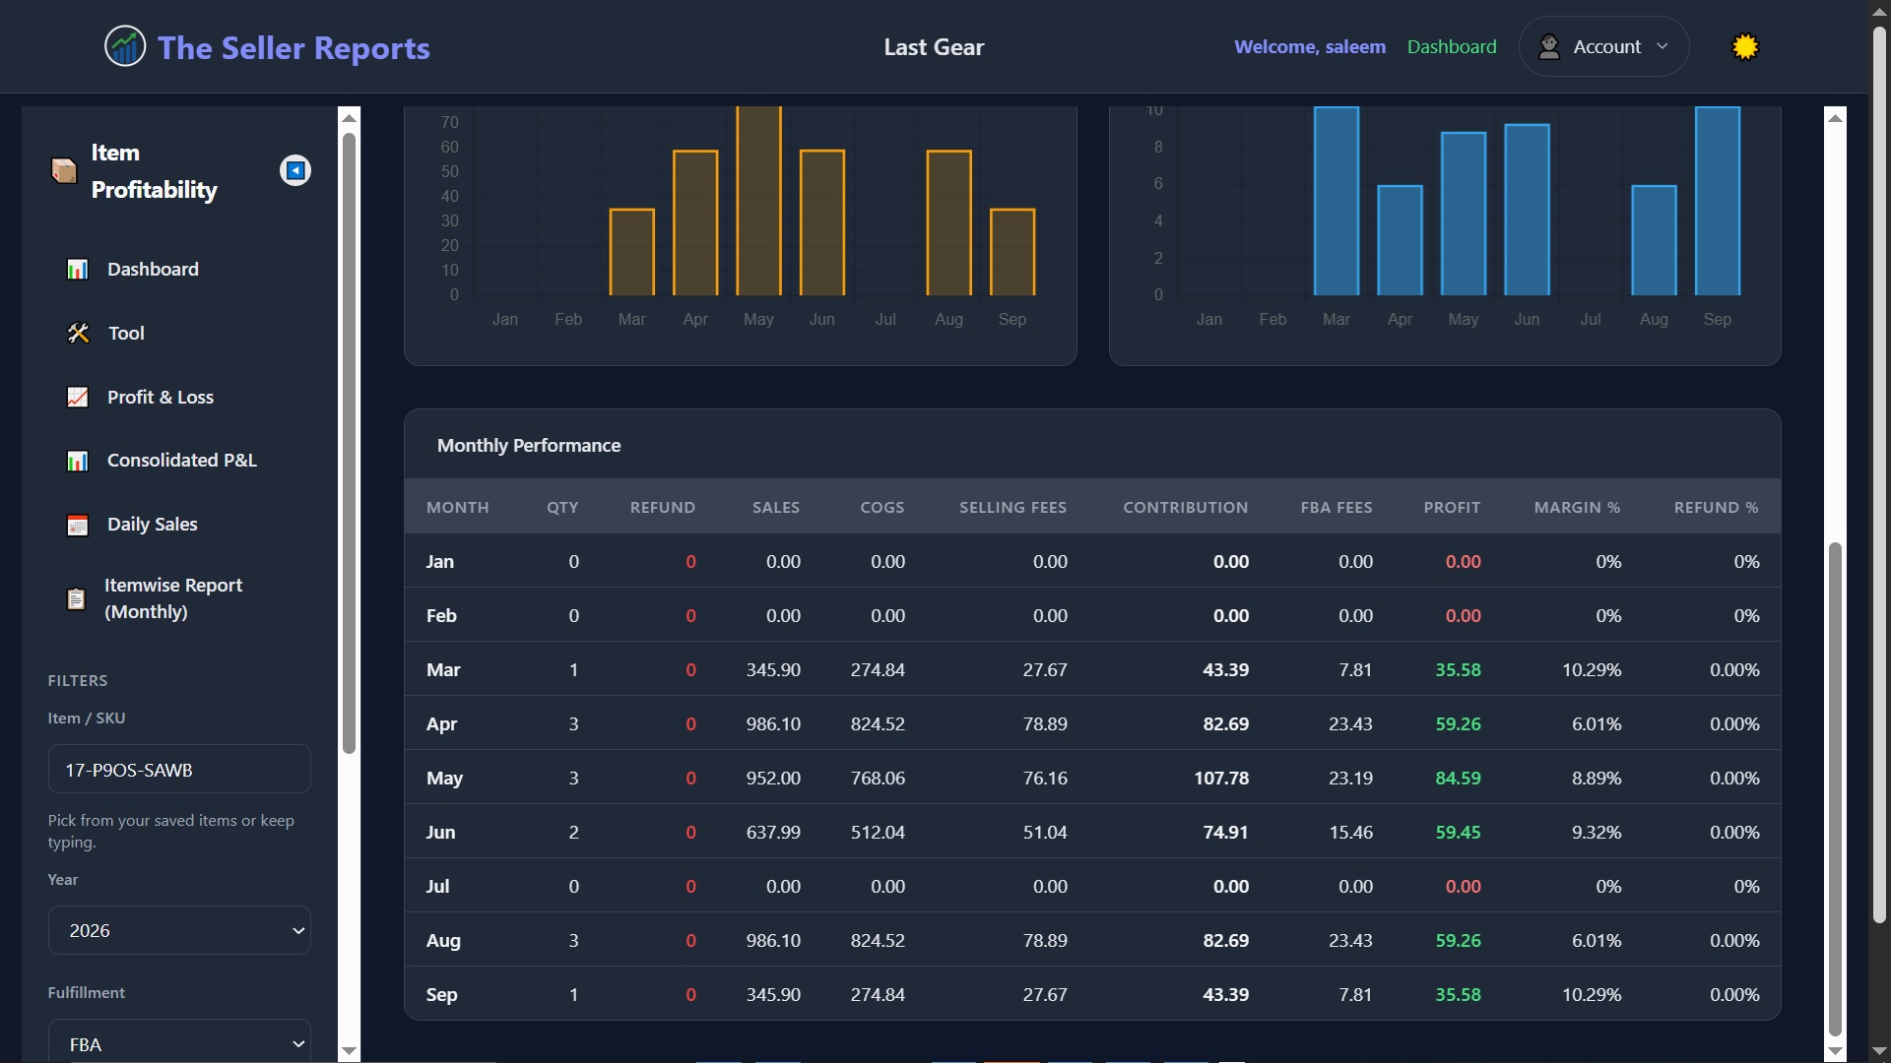This screenshot has height=1063, width=1891.
Task: Click browser page scrollbar down arrow
Action: pos(1879,1051)
